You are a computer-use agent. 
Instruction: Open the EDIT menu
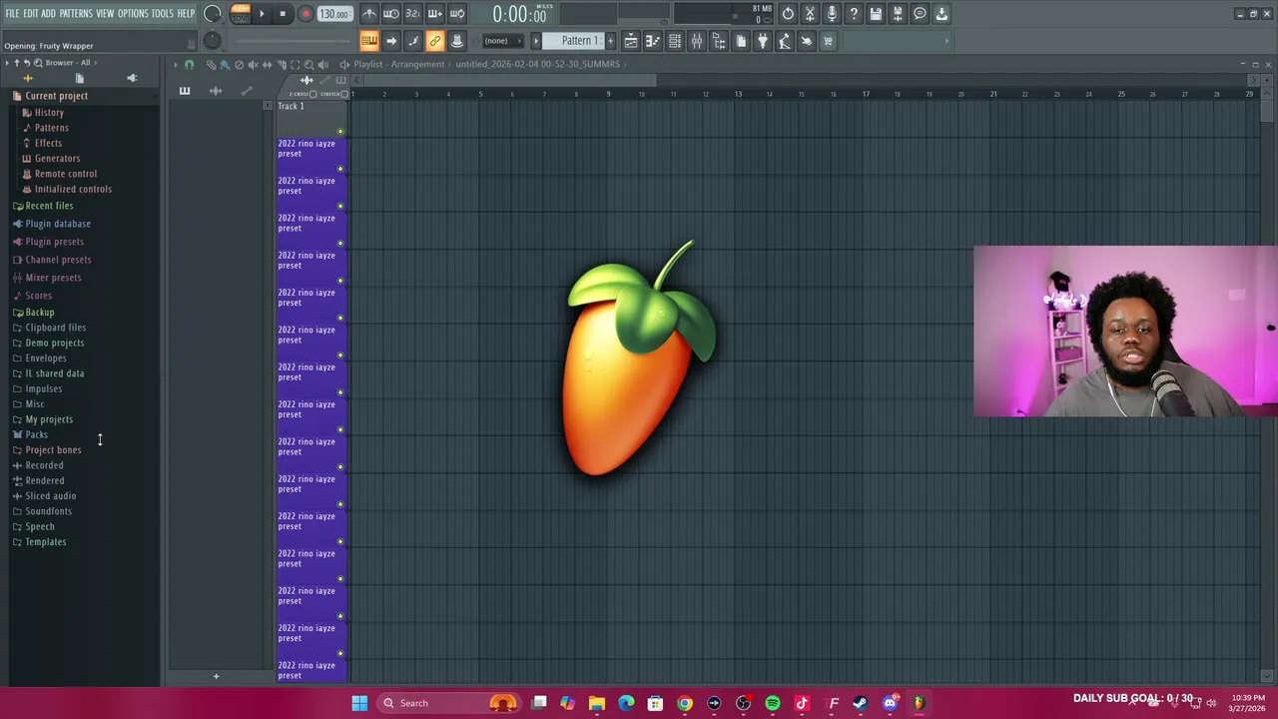tap(31, 14)
